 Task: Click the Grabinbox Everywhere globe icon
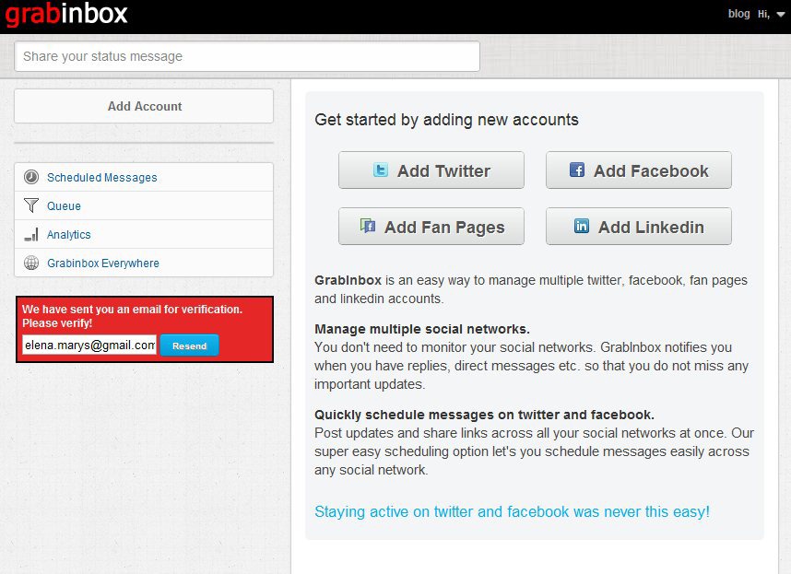click(31, 263)
